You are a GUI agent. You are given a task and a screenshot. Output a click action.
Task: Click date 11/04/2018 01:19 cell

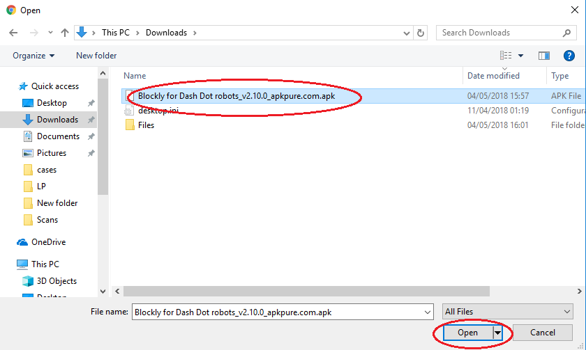(x=498, y=111)
